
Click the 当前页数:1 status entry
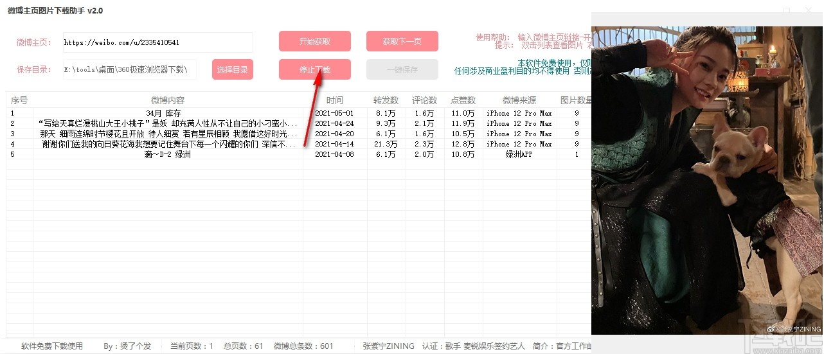point(192,346)
